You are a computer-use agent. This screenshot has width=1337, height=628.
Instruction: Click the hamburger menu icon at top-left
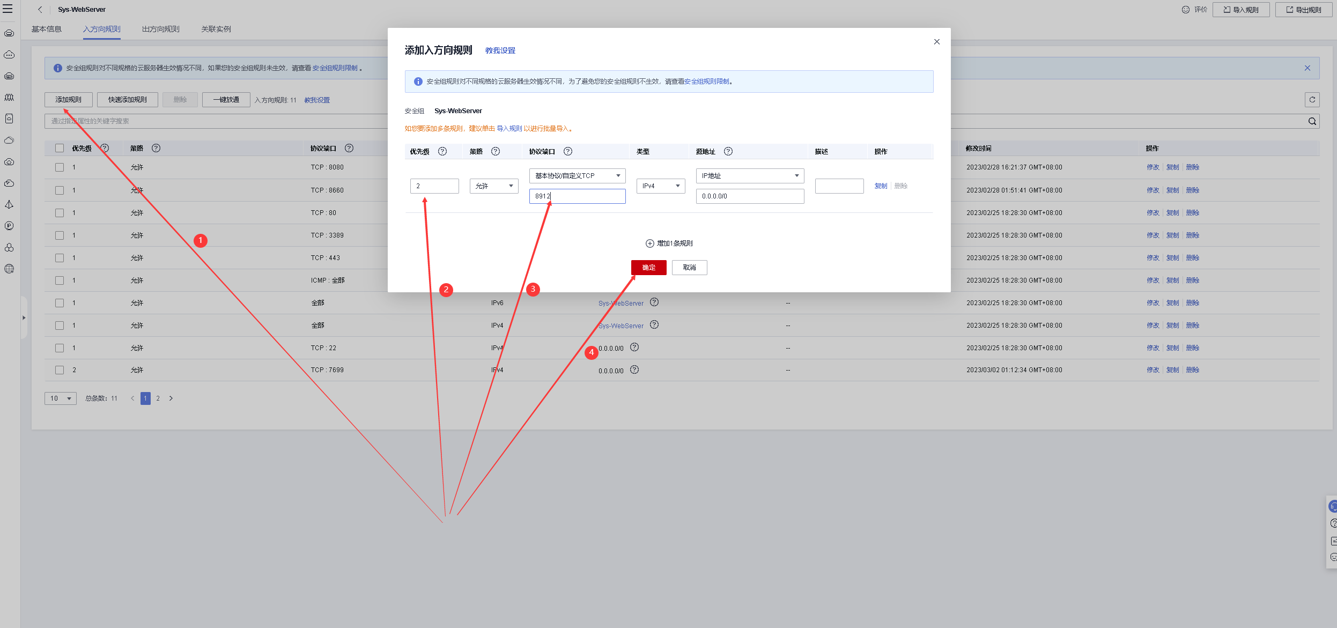point(8,9)
